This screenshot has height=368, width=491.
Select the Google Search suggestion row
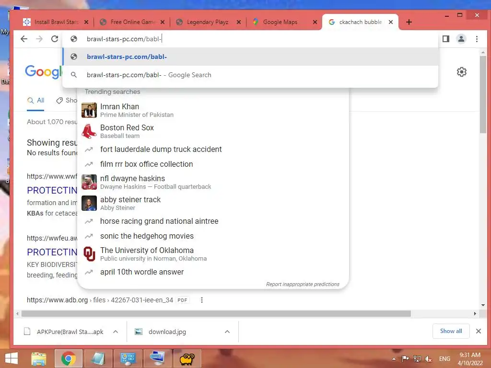(x=250, y=75)
